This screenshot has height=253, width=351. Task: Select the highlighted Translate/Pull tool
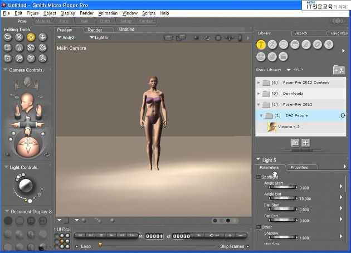click(31, 37)
